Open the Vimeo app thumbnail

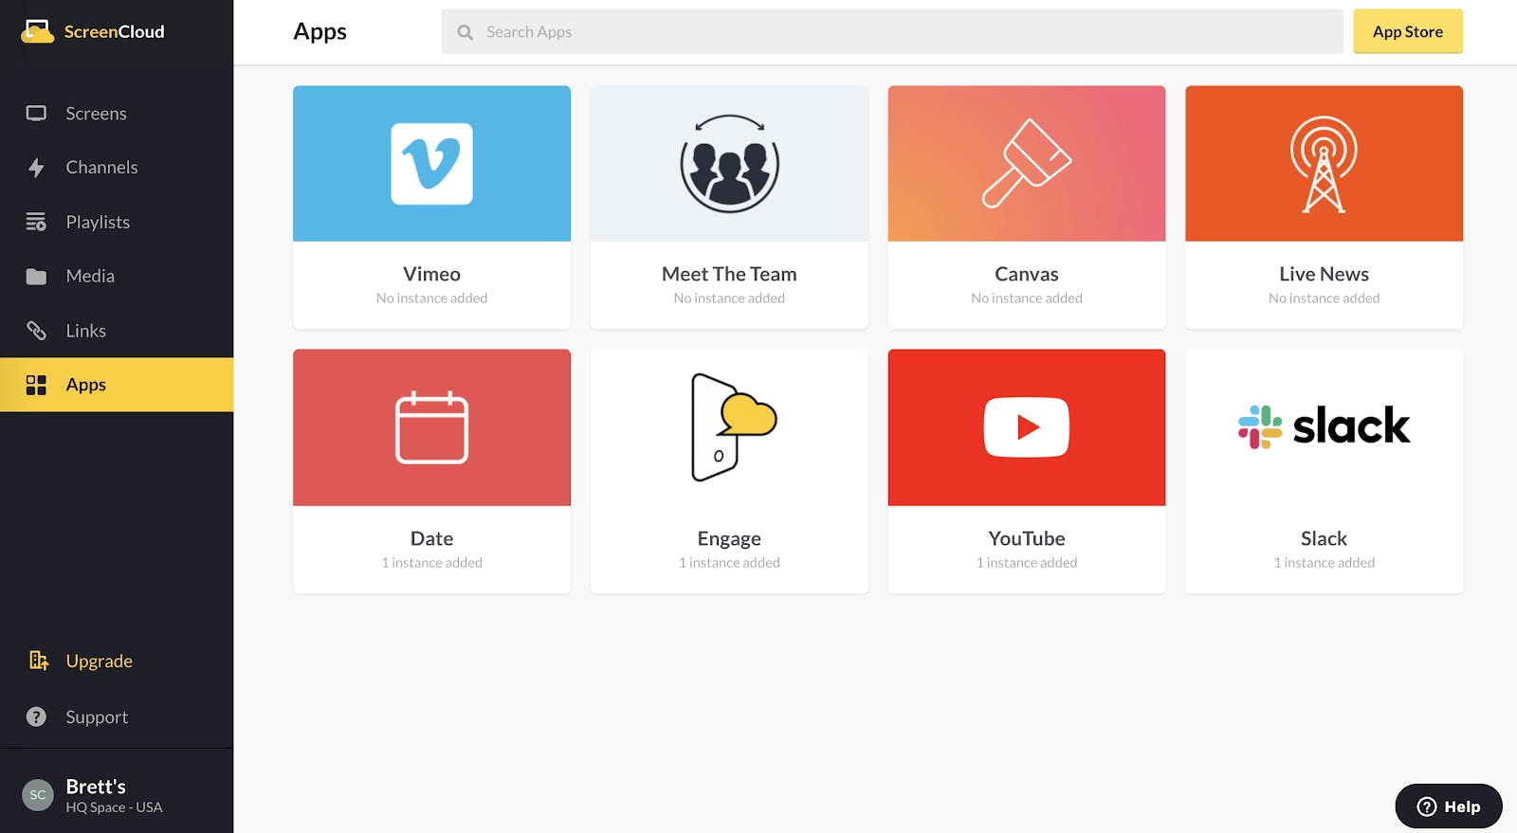(x=431, y=164)
